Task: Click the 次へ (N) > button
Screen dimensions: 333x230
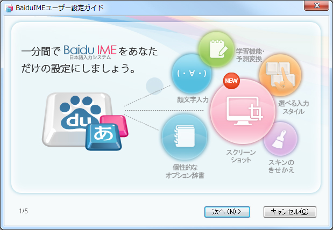Action: coord(227,212)
